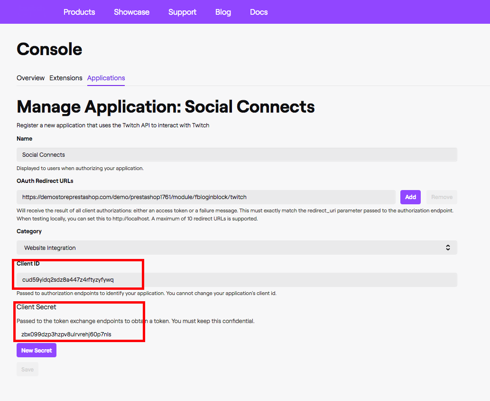Click the Category field label
This screenshot has height=401, width=490.
[29, 231]
